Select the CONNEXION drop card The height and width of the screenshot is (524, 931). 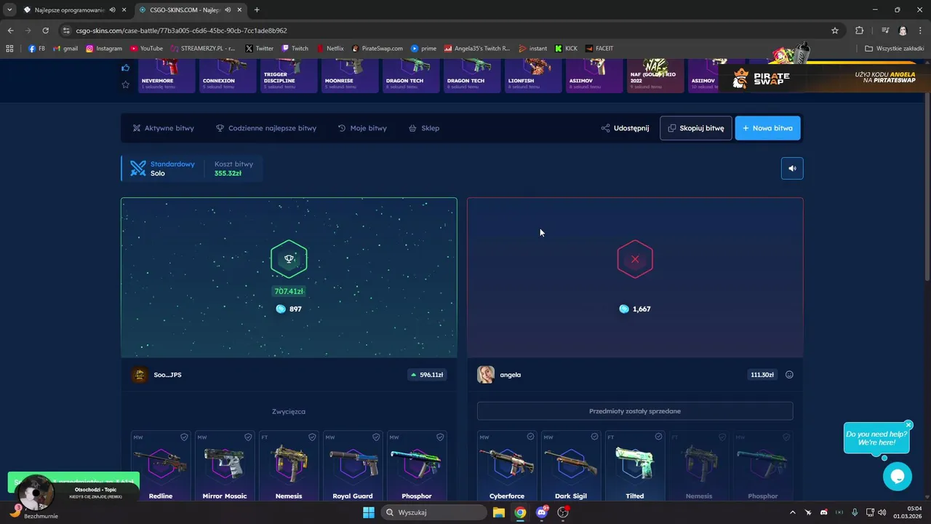(228, 76)
